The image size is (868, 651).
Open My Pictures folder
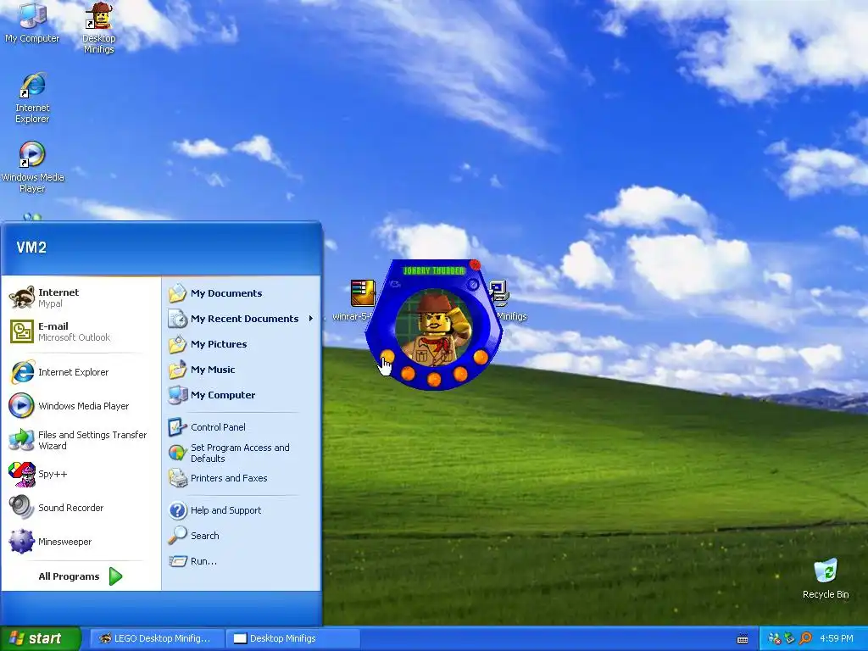point(242,344)
